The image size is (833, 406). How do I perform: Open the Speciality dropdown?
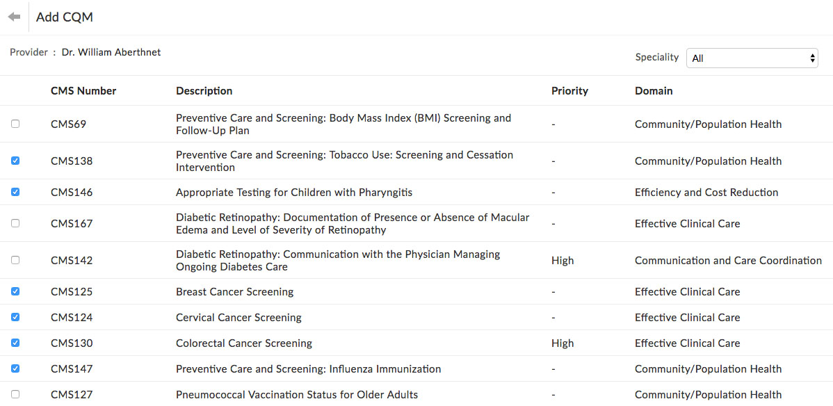click(x=752, y=58)
